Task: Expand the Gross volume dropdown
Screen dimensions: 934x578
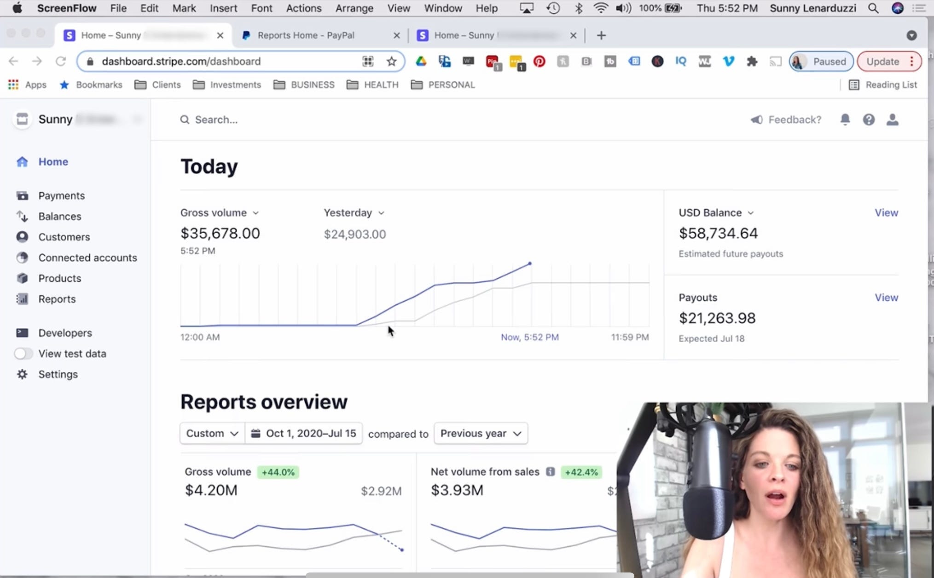Action: 220,212
